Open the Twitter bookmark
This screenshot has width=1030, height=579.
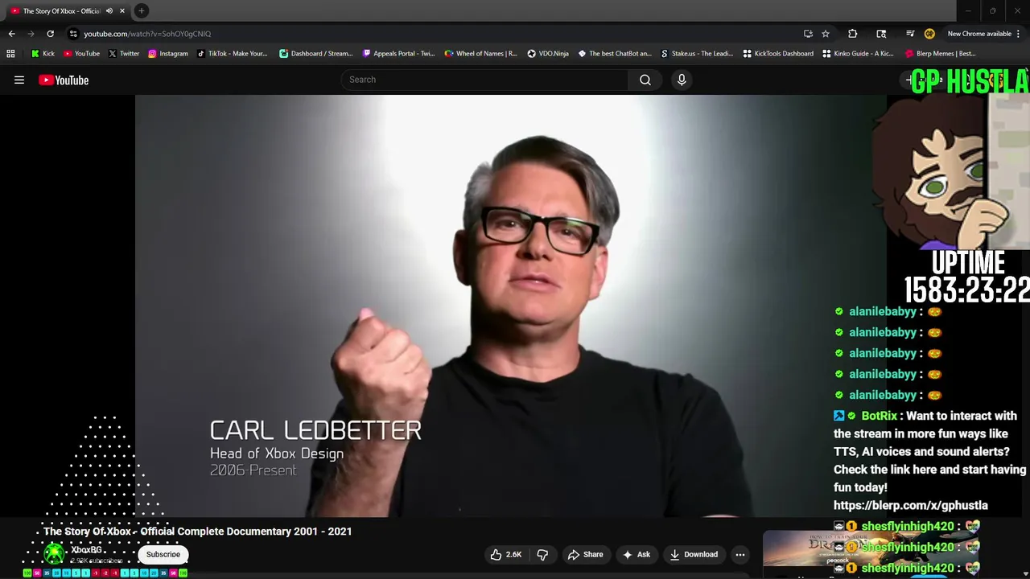click(x=123, y=54)
